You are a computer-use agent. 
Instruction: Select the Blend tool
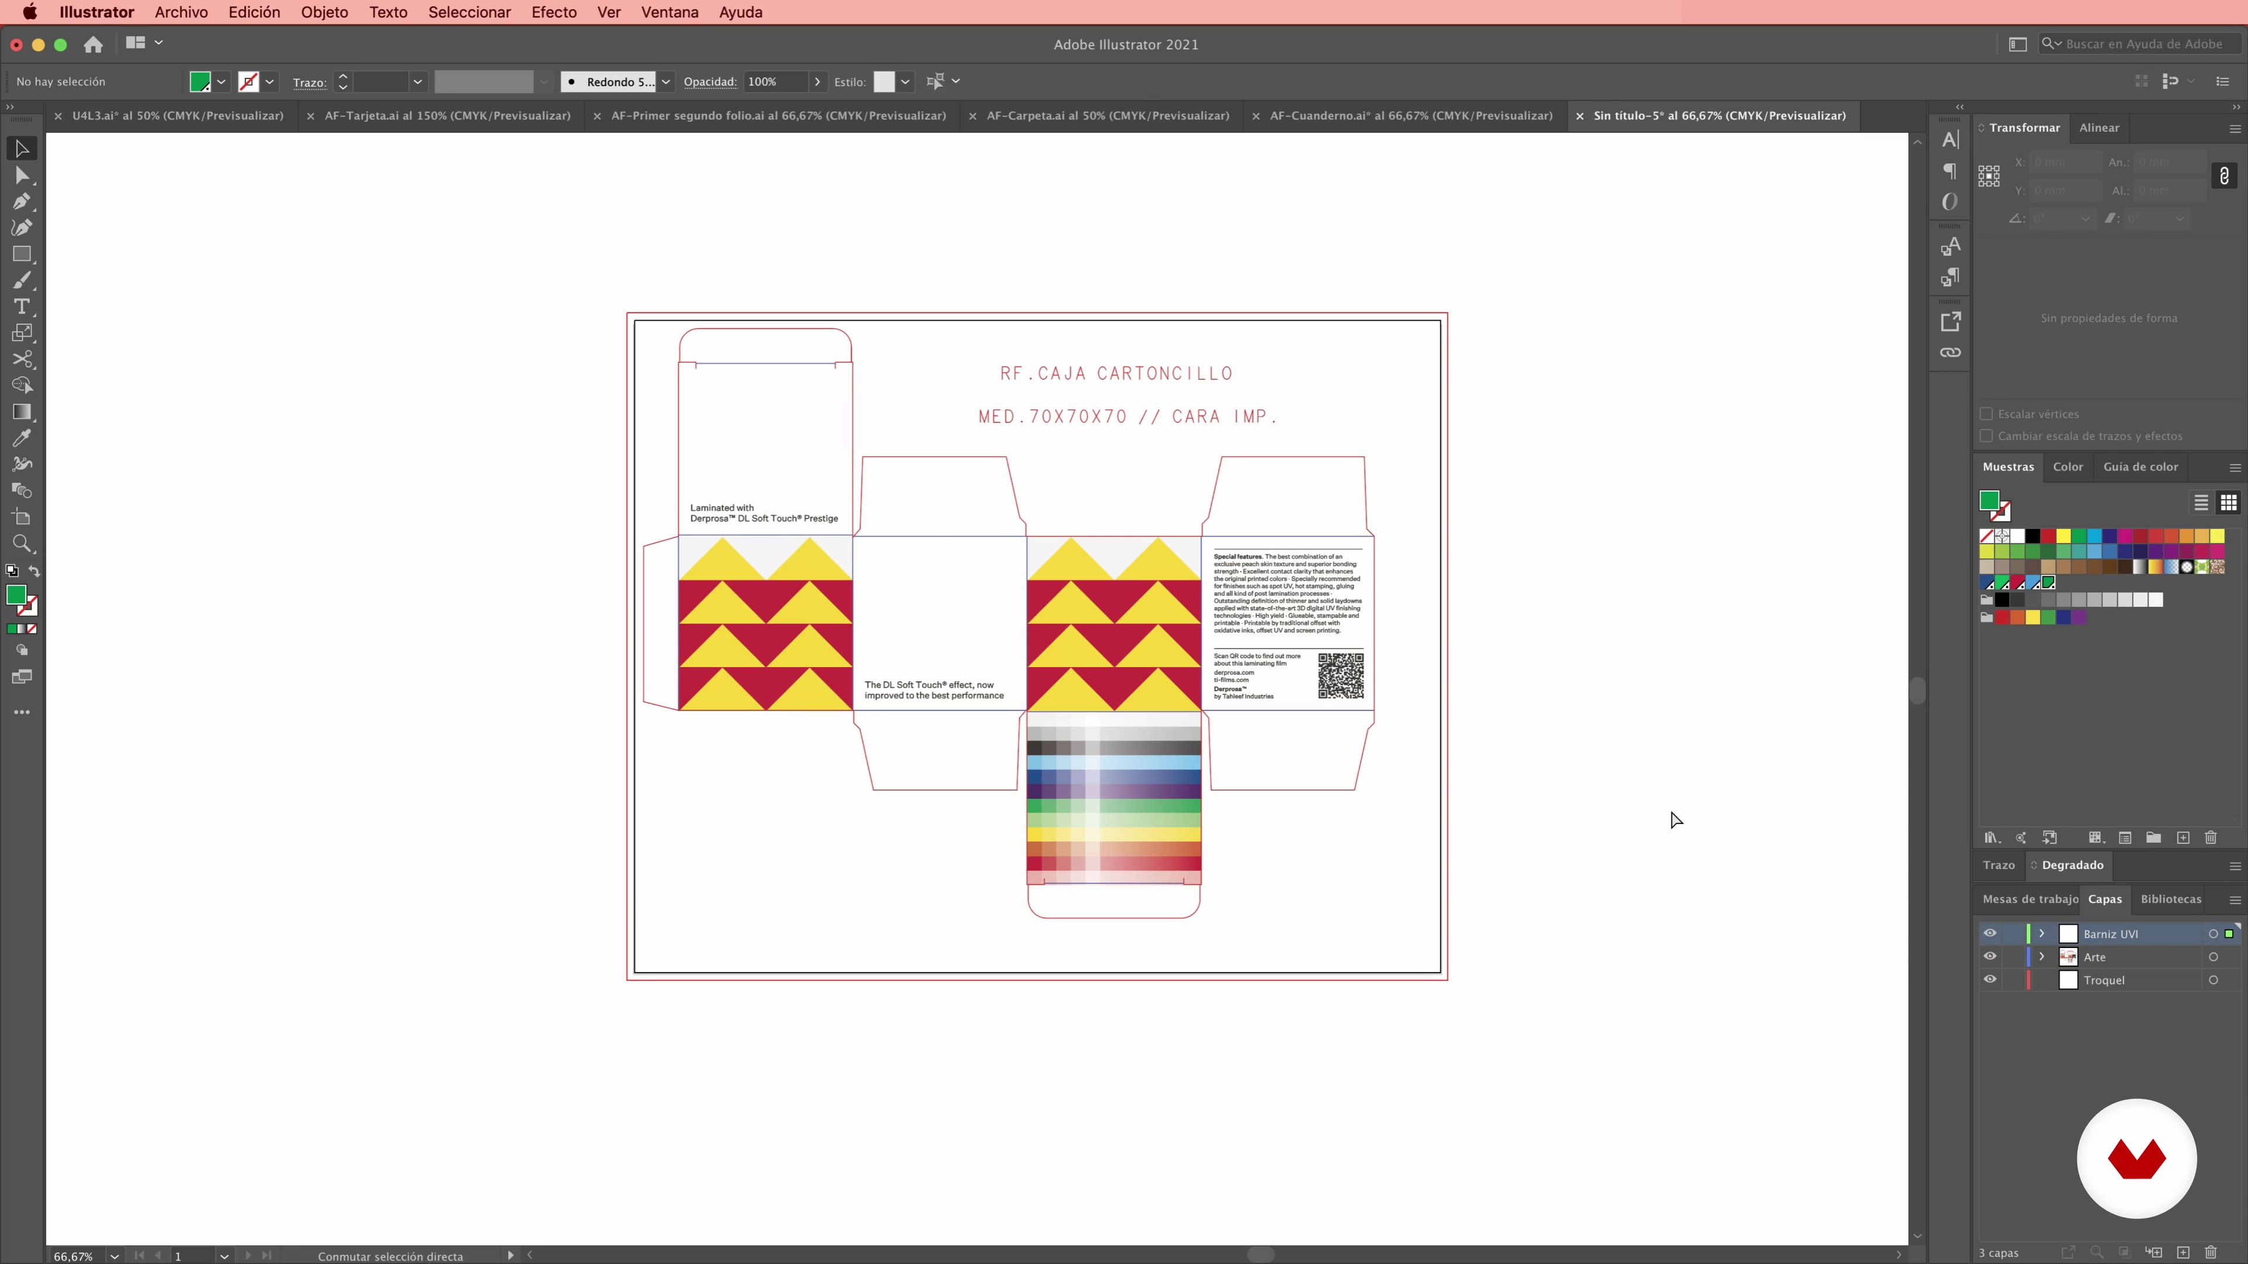click(22, 490)
